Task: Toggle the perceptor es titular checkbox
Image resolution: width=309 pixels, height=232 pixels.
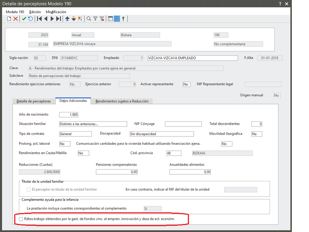Action: 29,189
